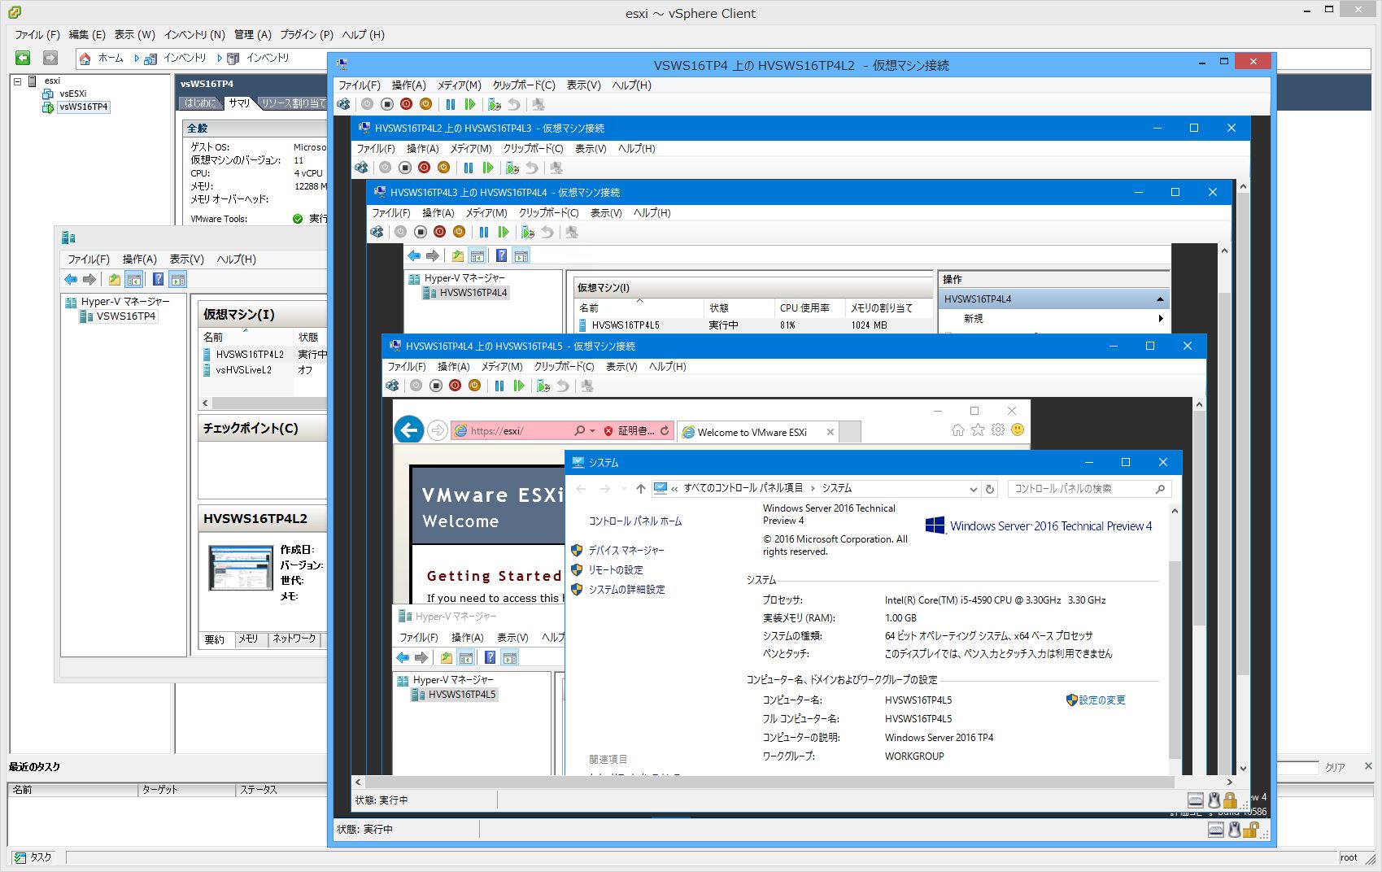Click the green back arrow in vSphere Client
The width and height of the screenshot is (1382, 872).
click(23, 58)
